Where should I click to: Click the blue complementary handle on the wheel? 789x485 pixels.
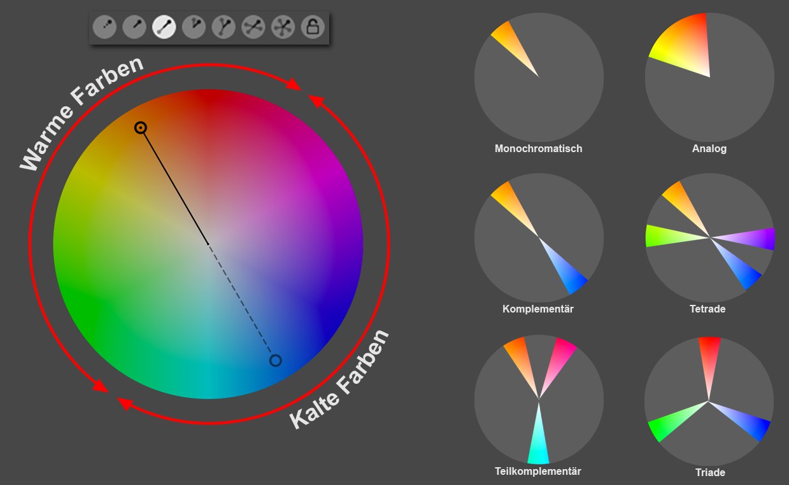[275, 361]
